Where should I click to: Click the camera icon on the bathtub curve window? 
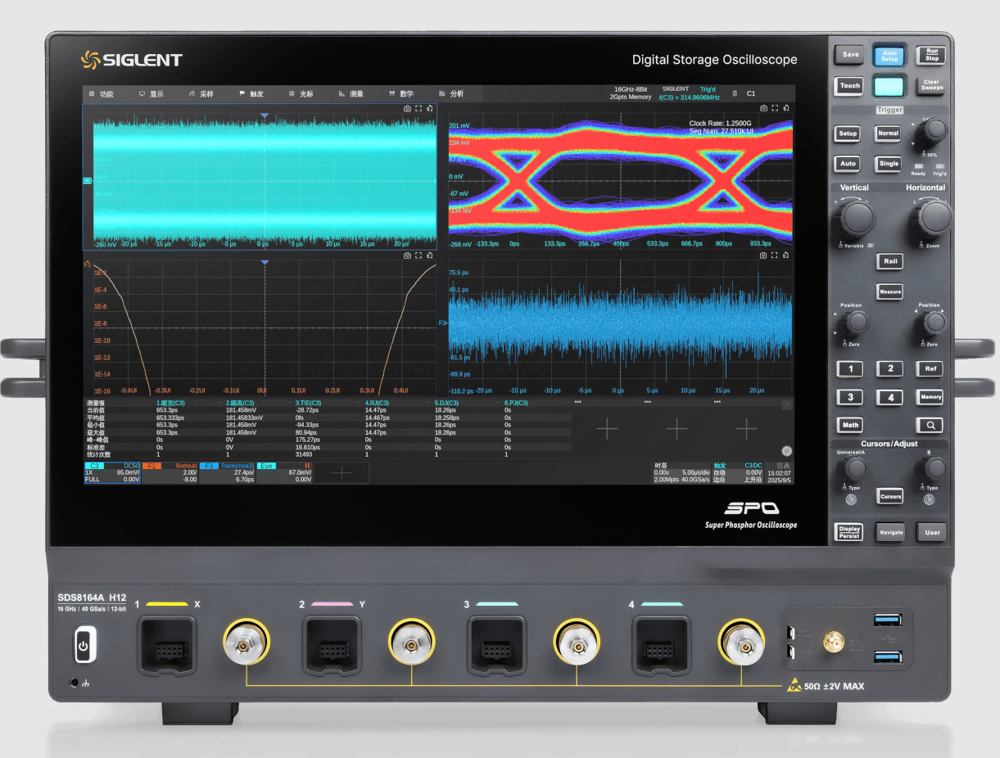[x=407, y=256]
